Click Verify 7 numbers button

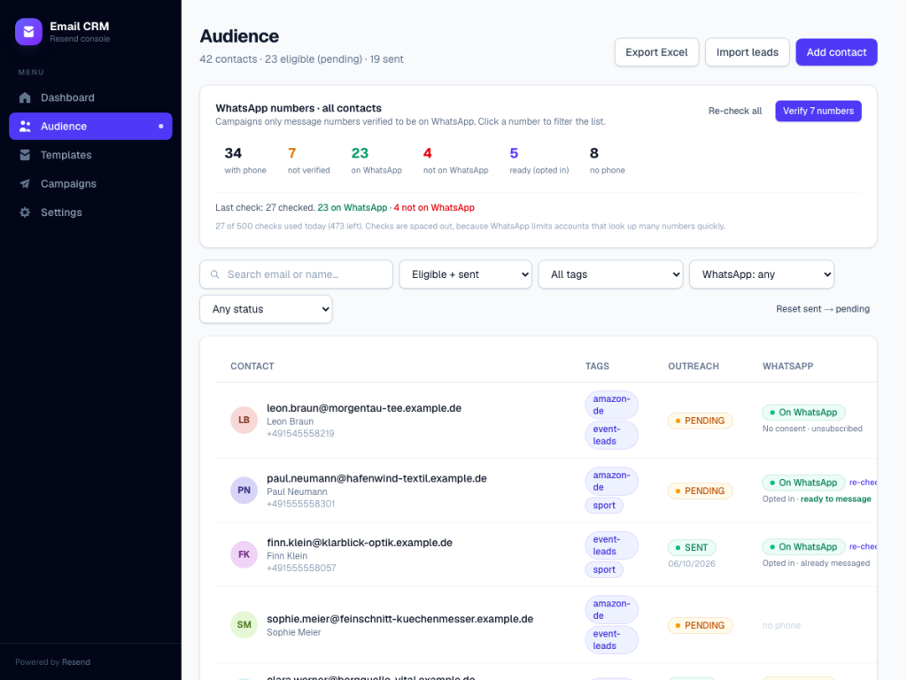(x=818, y=111)
